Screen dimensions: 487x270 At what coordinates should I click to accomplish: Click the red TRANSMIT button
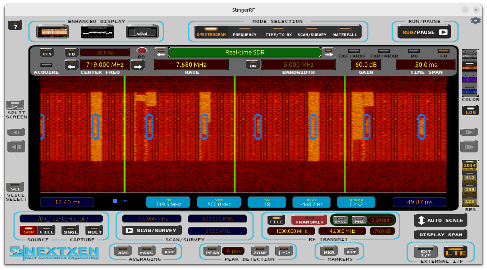coord(309,220)
